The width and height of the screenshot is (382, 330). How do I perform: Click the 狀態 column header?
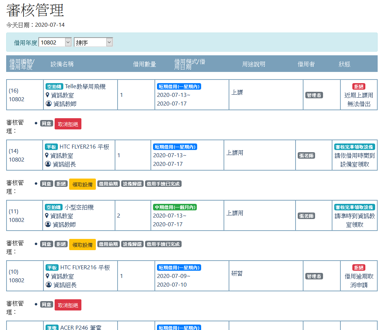[x=344, y=64]
